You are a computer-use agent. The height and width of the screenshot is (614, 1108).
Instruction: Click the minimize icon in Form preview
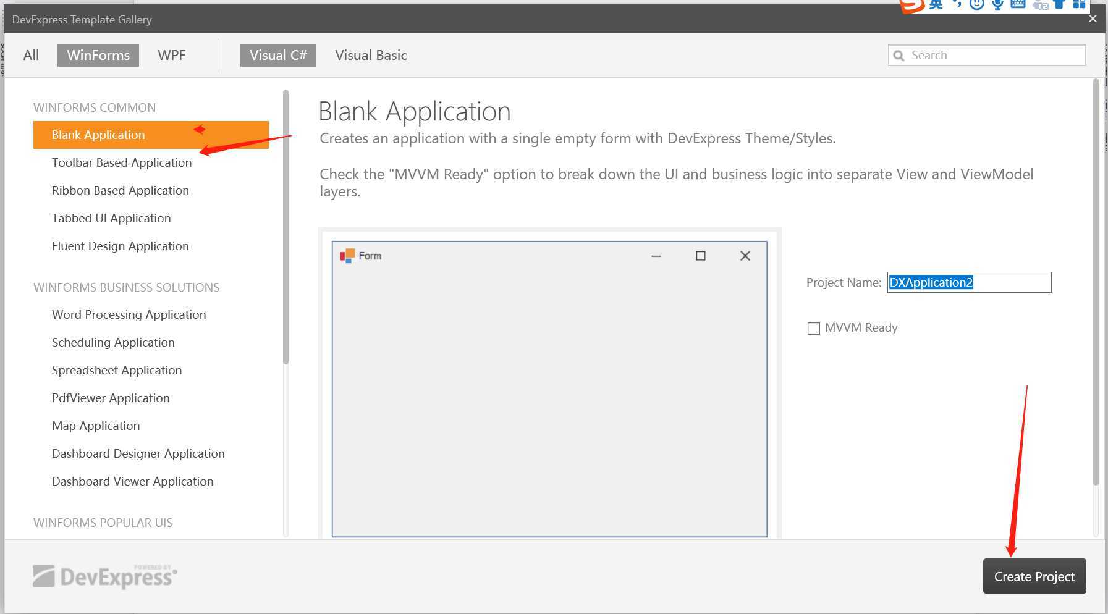(x=656, y=256)
